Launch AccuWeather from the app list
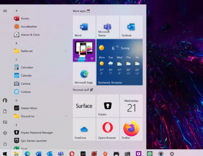Image resolution: width=203 pixels, height=156 pixels. (40, 26)
